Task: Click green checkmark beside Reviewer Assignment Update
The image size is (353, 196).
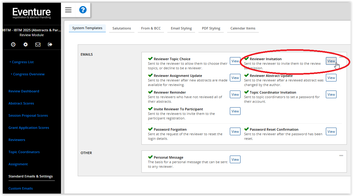Action: coord(150,75)
